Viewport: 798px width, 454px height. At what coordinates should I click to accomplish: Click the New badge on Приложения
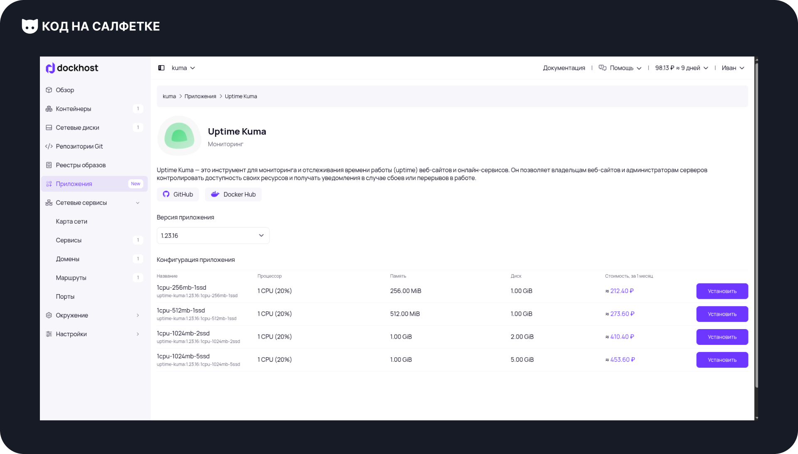point(135,184)
